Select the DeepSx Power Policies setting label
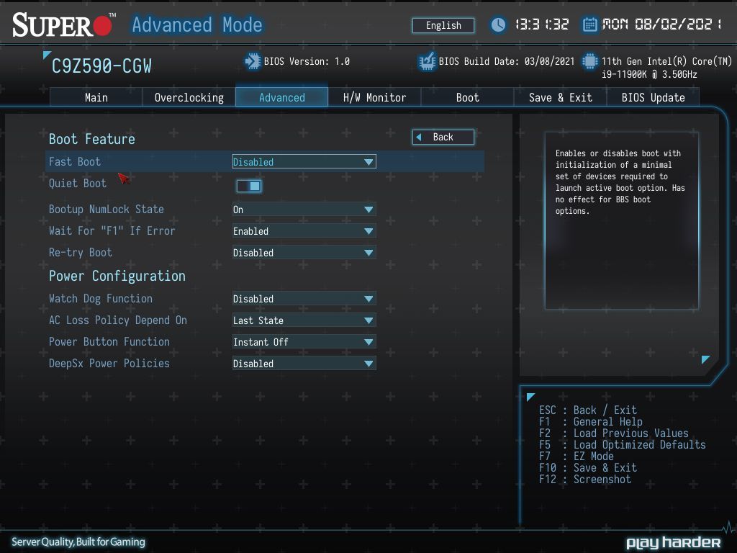Viewport: 737px width, 553px height. tap(109, 364)
